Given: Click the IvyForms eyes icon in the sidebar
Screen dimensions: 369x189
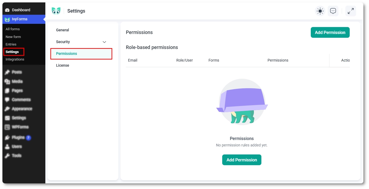Looking at the screenshot, I should pyautogui.click(x=8, y=19).
